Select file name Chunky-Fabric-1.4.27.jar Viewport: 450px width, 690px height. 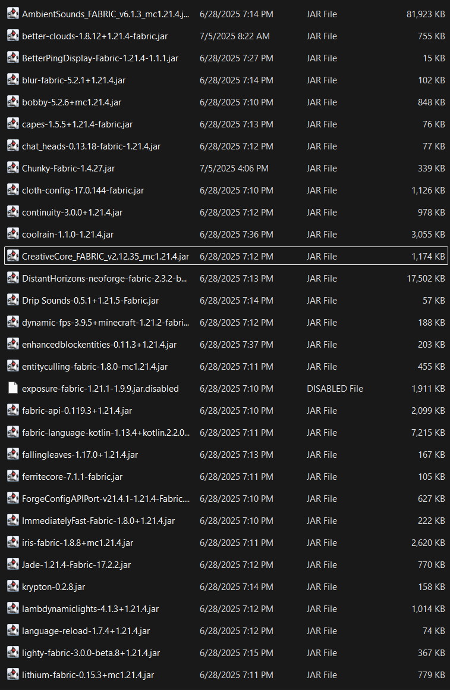pyautogui.click(x=68, y=168)
